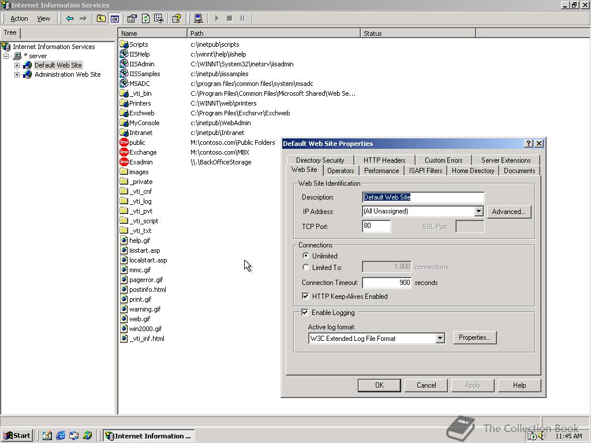Image resolution: width=591 pixels, height=443 pixels.
Task: Expand the Default Web Site tree node
Action: (x=17, y=65)
